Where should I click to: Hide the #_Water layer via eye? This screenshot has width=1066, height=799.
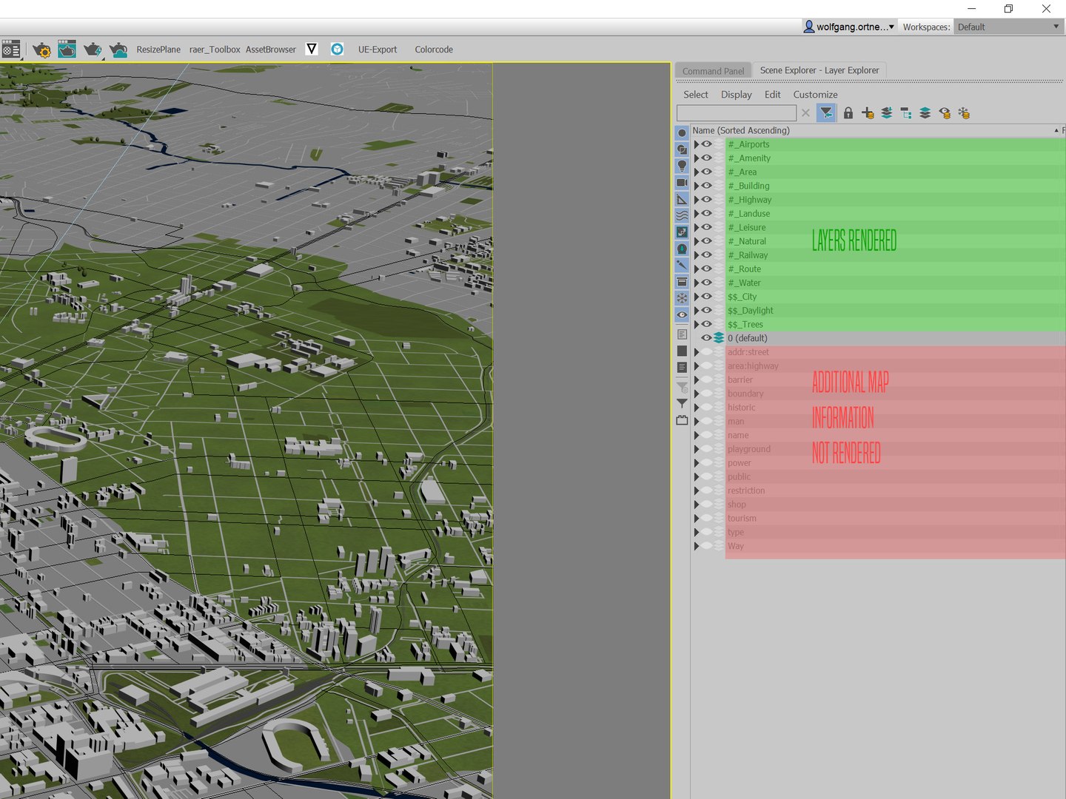(x=707, y=283)
